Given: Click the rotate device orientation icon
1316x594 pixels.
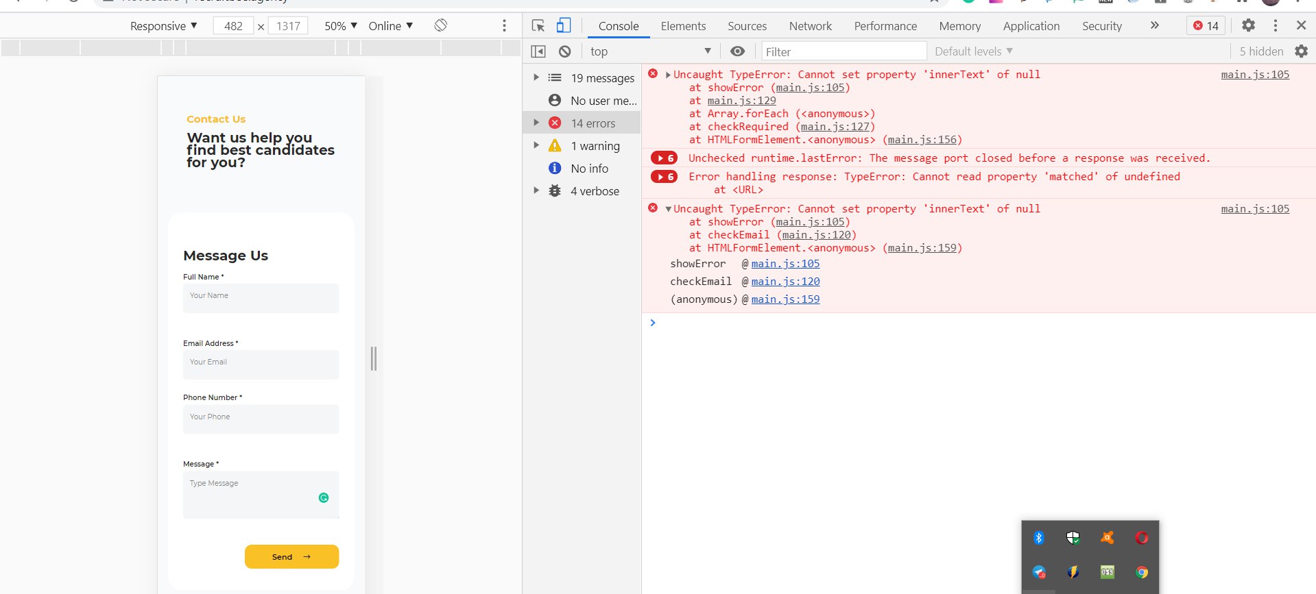Looking at the screenshot, I should coord(441,25).
